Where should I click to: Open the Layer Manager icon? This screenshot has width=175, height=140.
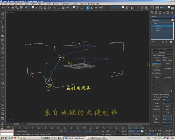click(x=137, y=8)
